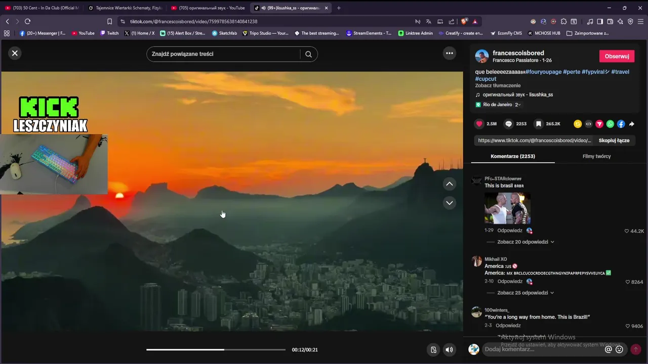The image size is (648, 364).
Task: Open the оригинальный звук sound link
Action: pyautogui.click(x=517, y=95)
